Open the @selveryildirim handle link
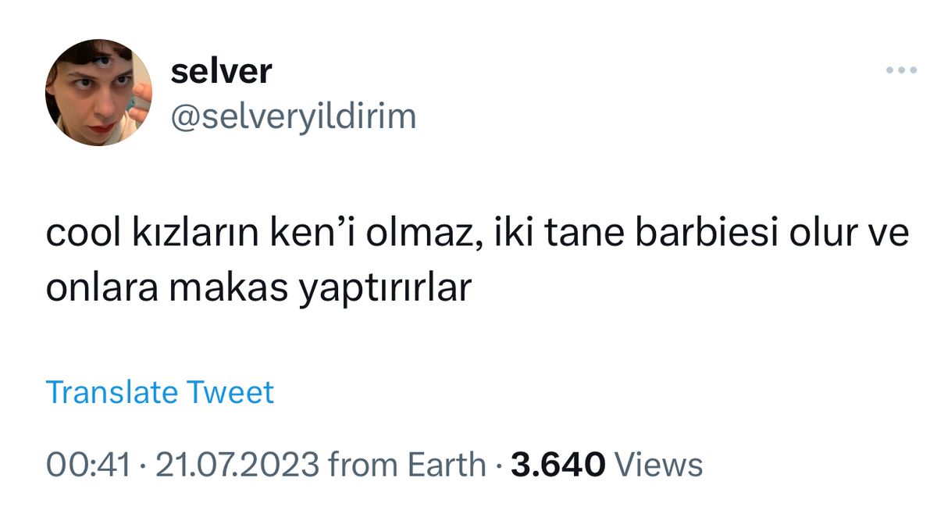937x510 pixels. 293,117
